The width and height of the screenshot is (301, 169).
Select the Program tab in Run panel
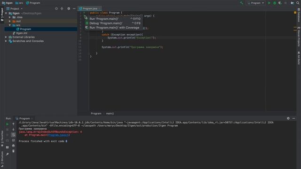tap(24, 118)
